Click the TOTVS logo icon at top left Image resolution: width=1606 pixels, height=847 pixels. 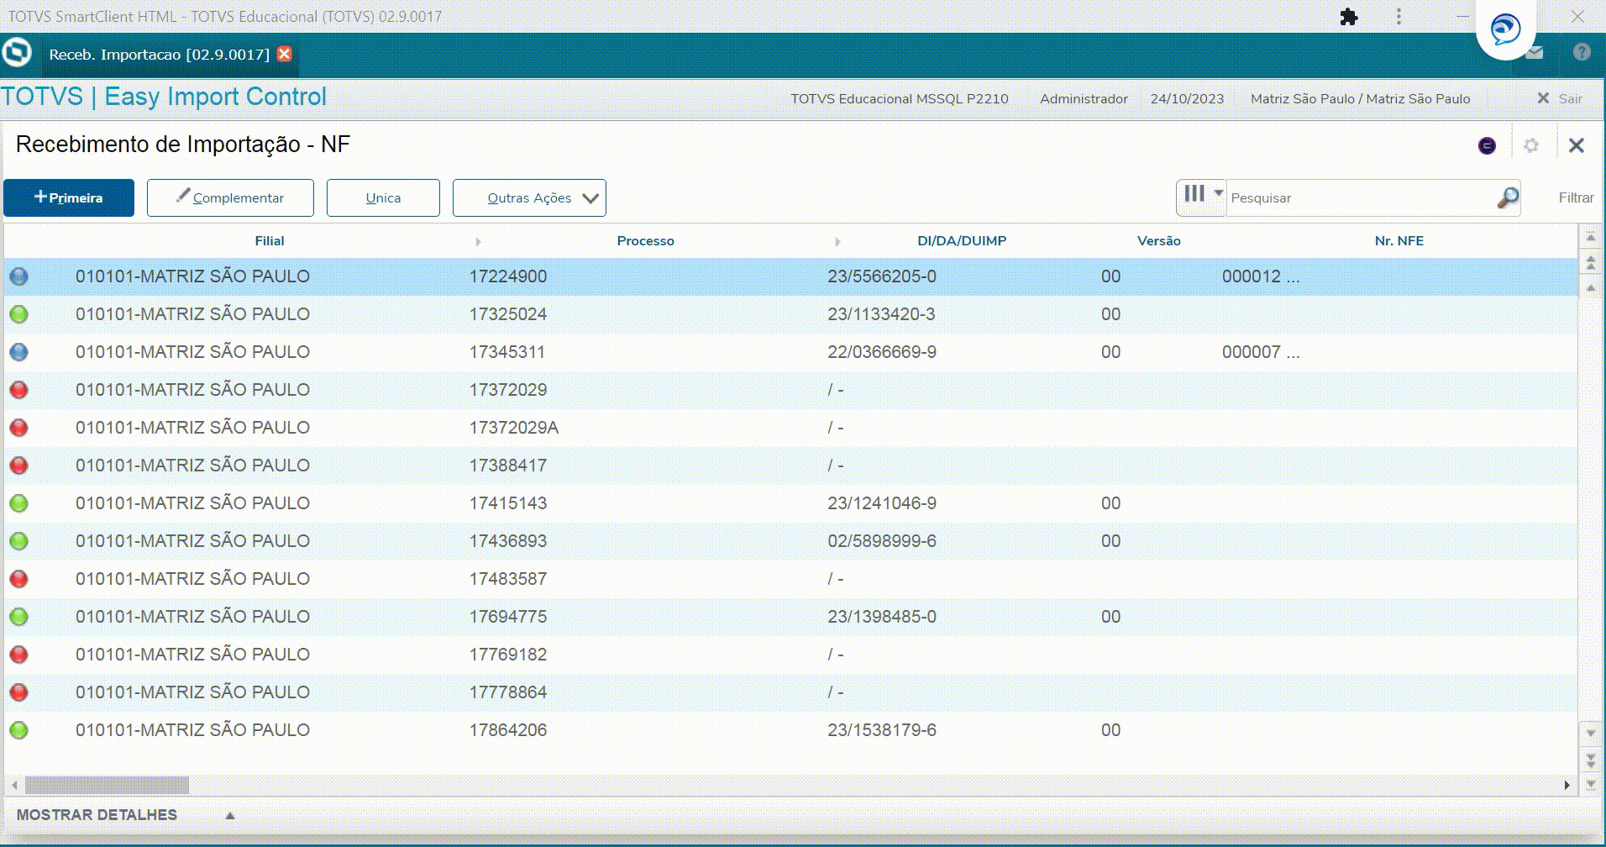17,53
